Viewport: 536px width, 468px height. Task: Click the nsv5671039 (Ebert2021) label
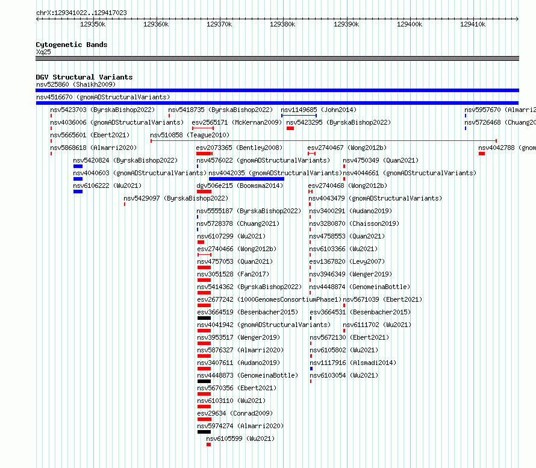coord(382,299)
